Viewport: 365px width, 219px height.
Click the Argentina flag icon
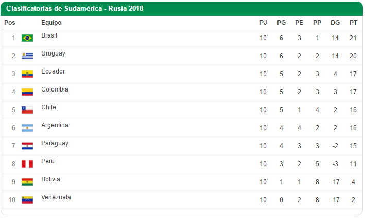[27, 128]
